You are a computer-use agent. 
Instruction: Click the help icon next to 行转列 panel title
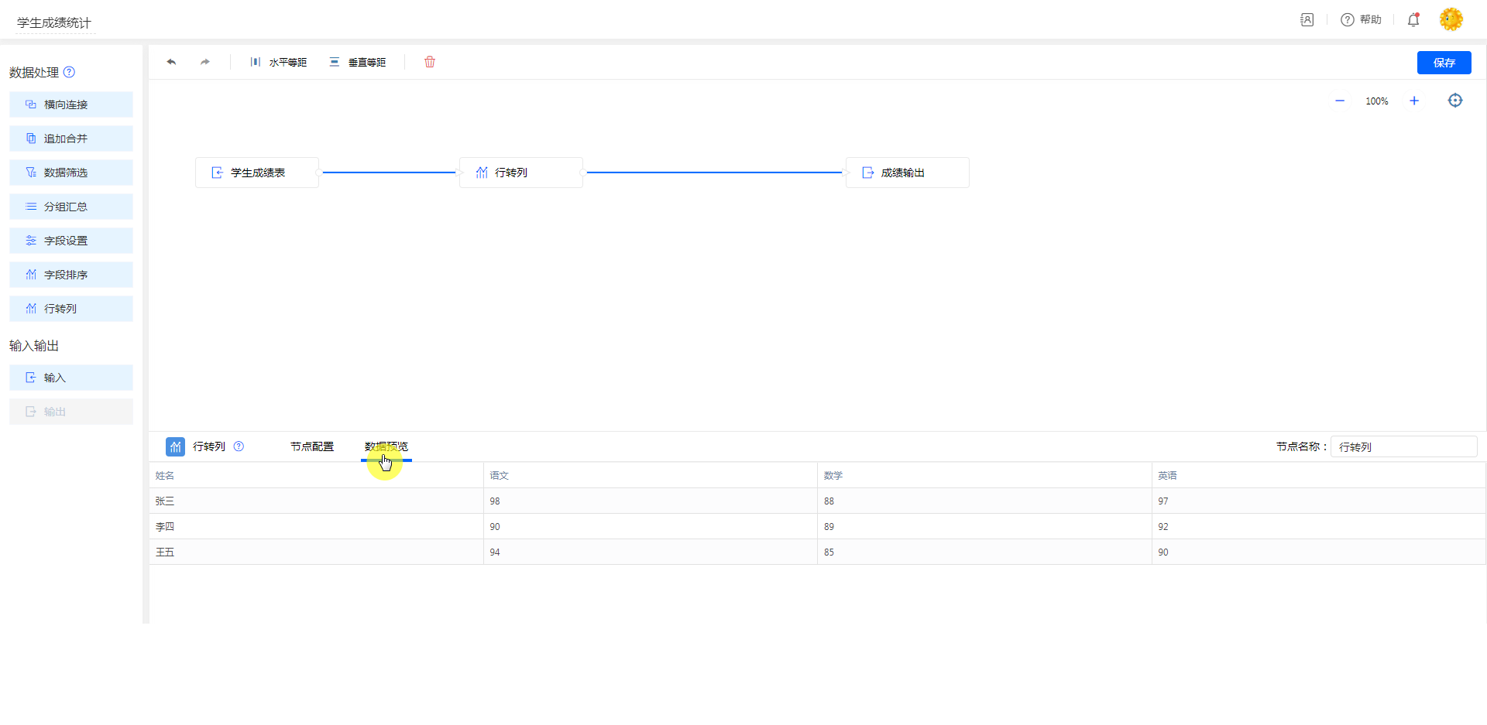coord(239,446)
